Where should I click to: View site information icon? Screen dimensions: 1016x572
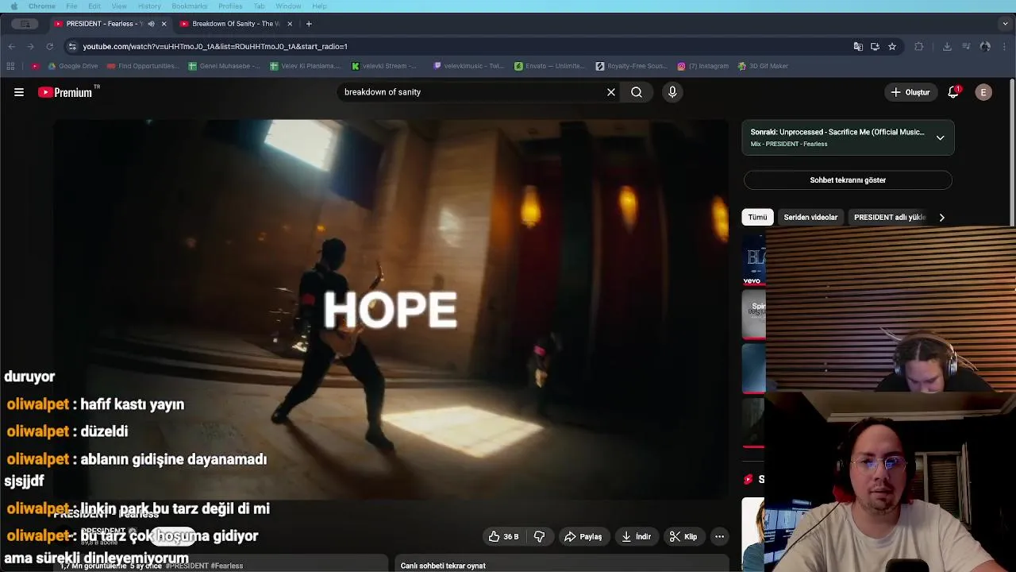pyautogui.click(x=72, y=47)
